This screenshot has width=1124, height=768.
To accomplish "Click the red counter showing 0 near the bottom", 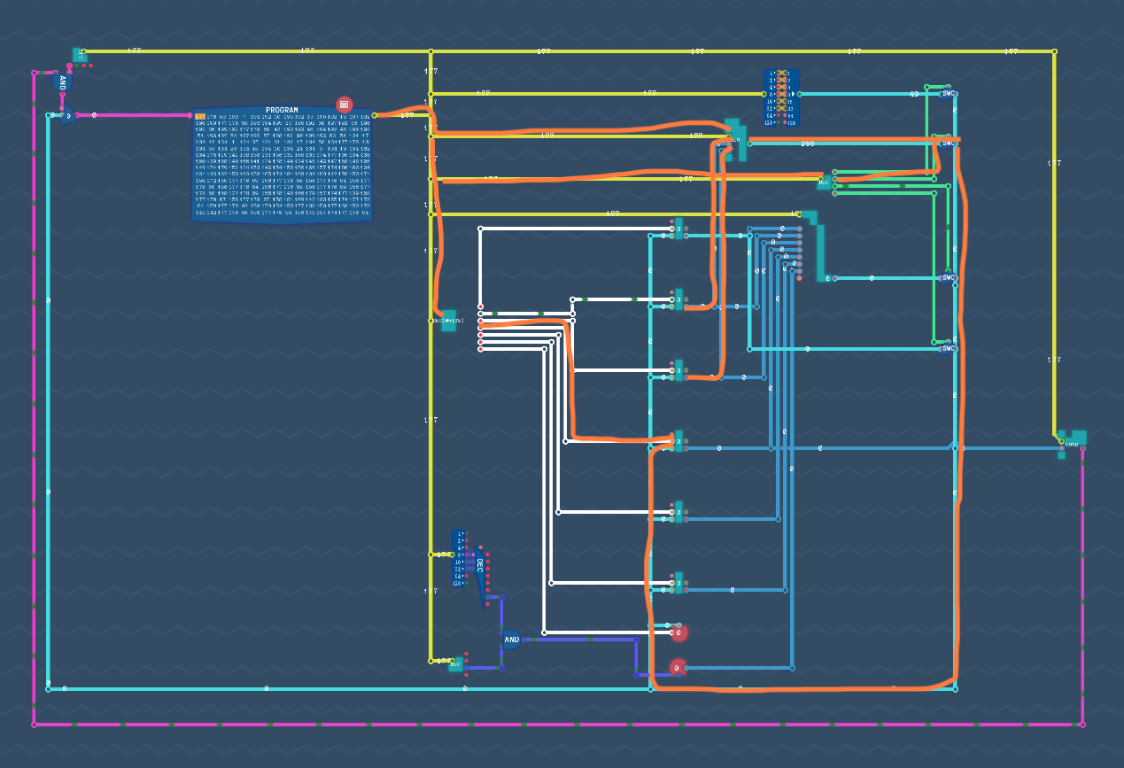I will (678, 632).
